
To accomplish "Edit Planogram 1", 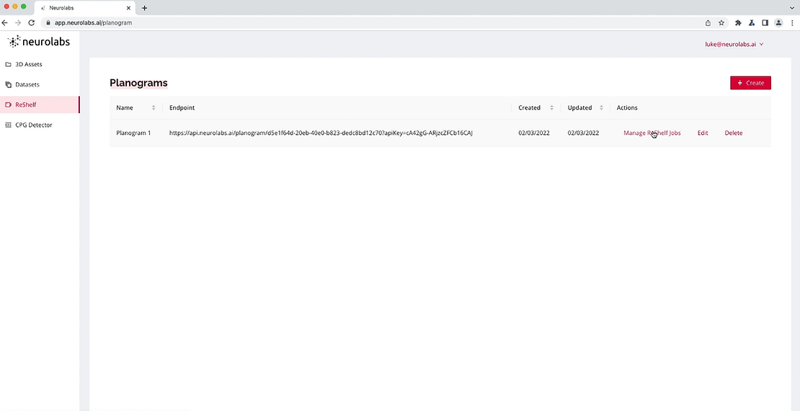I will tap(703, 133).
